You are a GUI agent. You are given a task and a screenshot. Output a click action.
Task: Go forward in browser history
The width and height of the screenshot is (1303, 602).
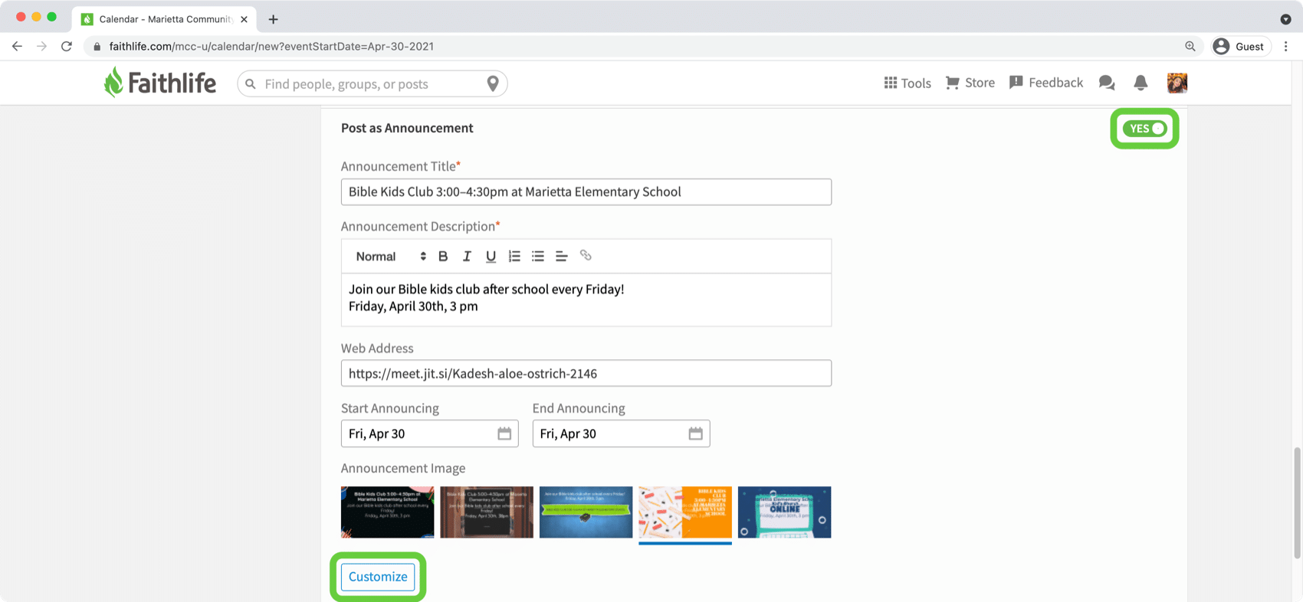(41, 47)
